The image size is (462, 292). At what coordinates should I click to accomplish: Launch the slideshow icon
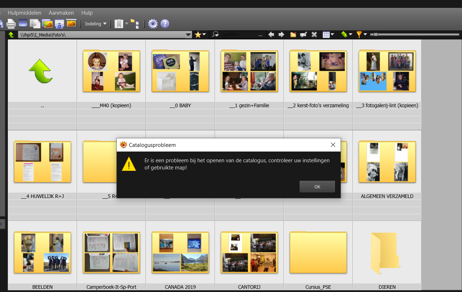[x=71, y=24]
